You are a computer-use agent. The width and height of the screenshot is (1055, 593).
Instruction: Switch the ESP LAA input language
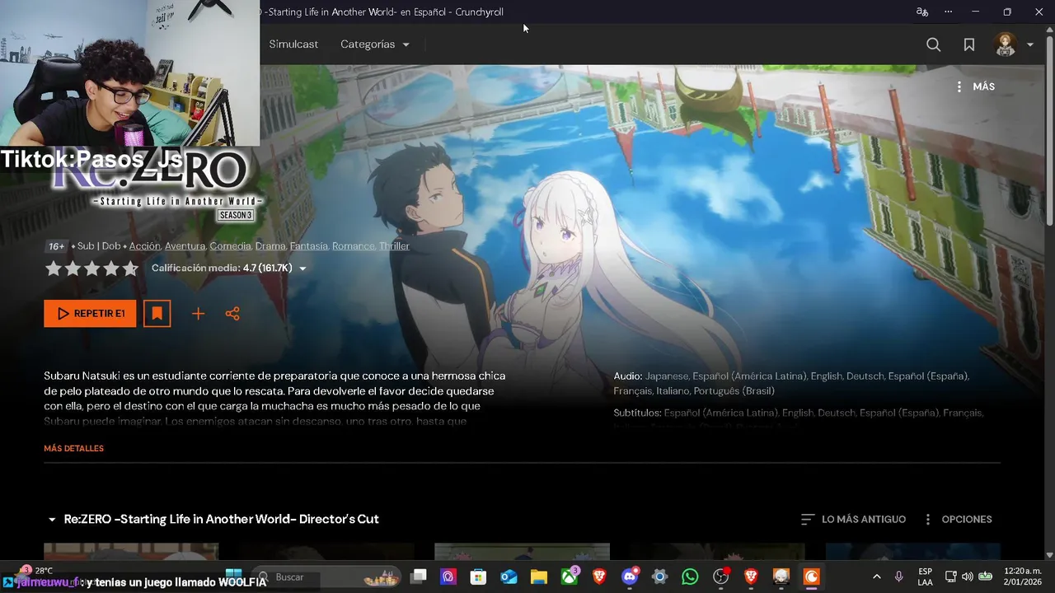926,577
